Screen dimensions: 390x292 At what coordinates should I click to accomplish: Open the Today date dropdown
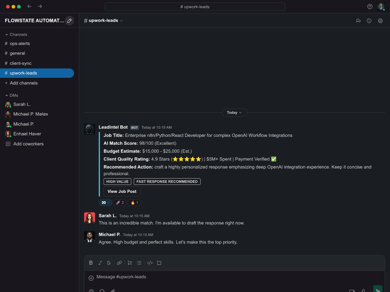(x=234, y=113)
